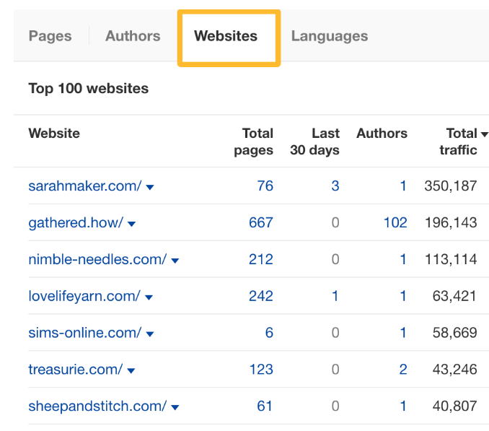Image resolution: width=489 pixels, height=431 pixels.
Task: Open the nimble-needles.com dropdown caret
Action: (x=175, y=261)
